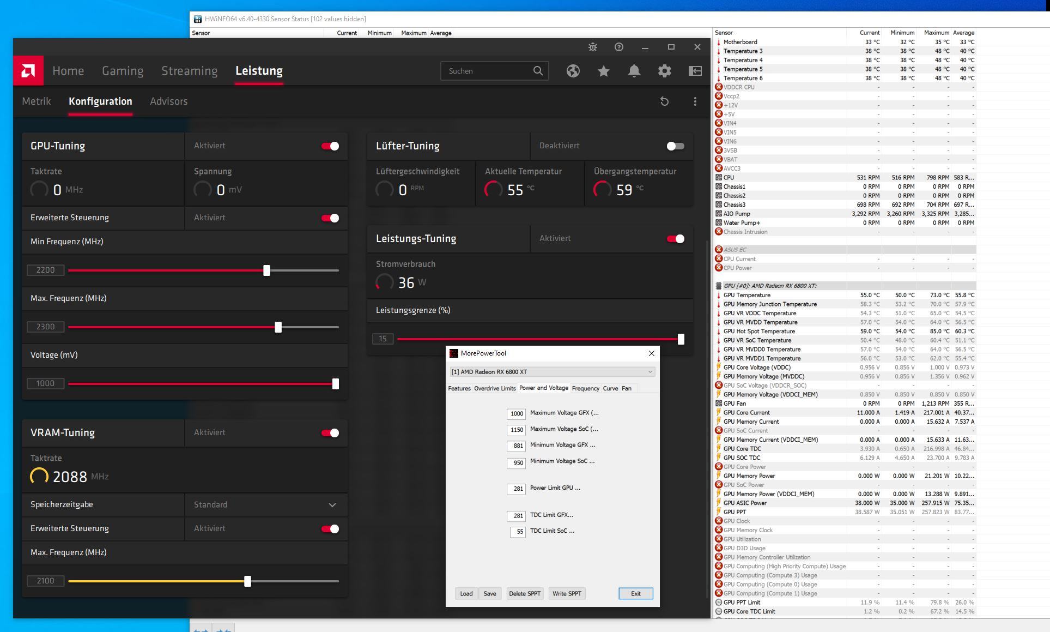This screenshot has width=1050, height=632.
Task: Click the Exit button in MorePowerTool
Action: coord(636,594)
